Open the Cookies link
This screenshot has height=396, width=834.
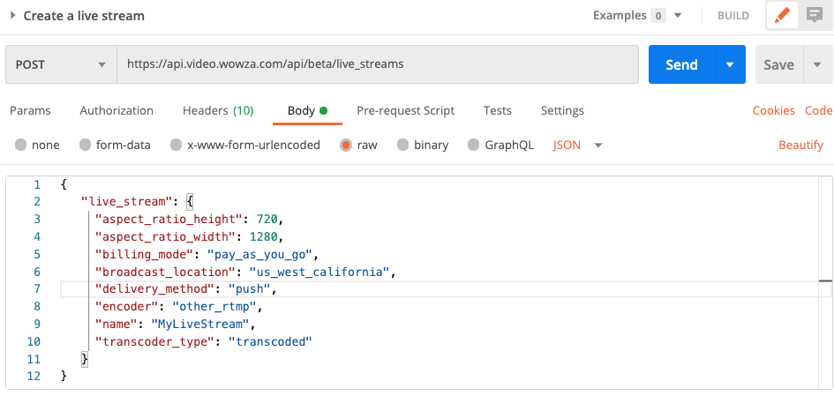[x=773, y=110]
